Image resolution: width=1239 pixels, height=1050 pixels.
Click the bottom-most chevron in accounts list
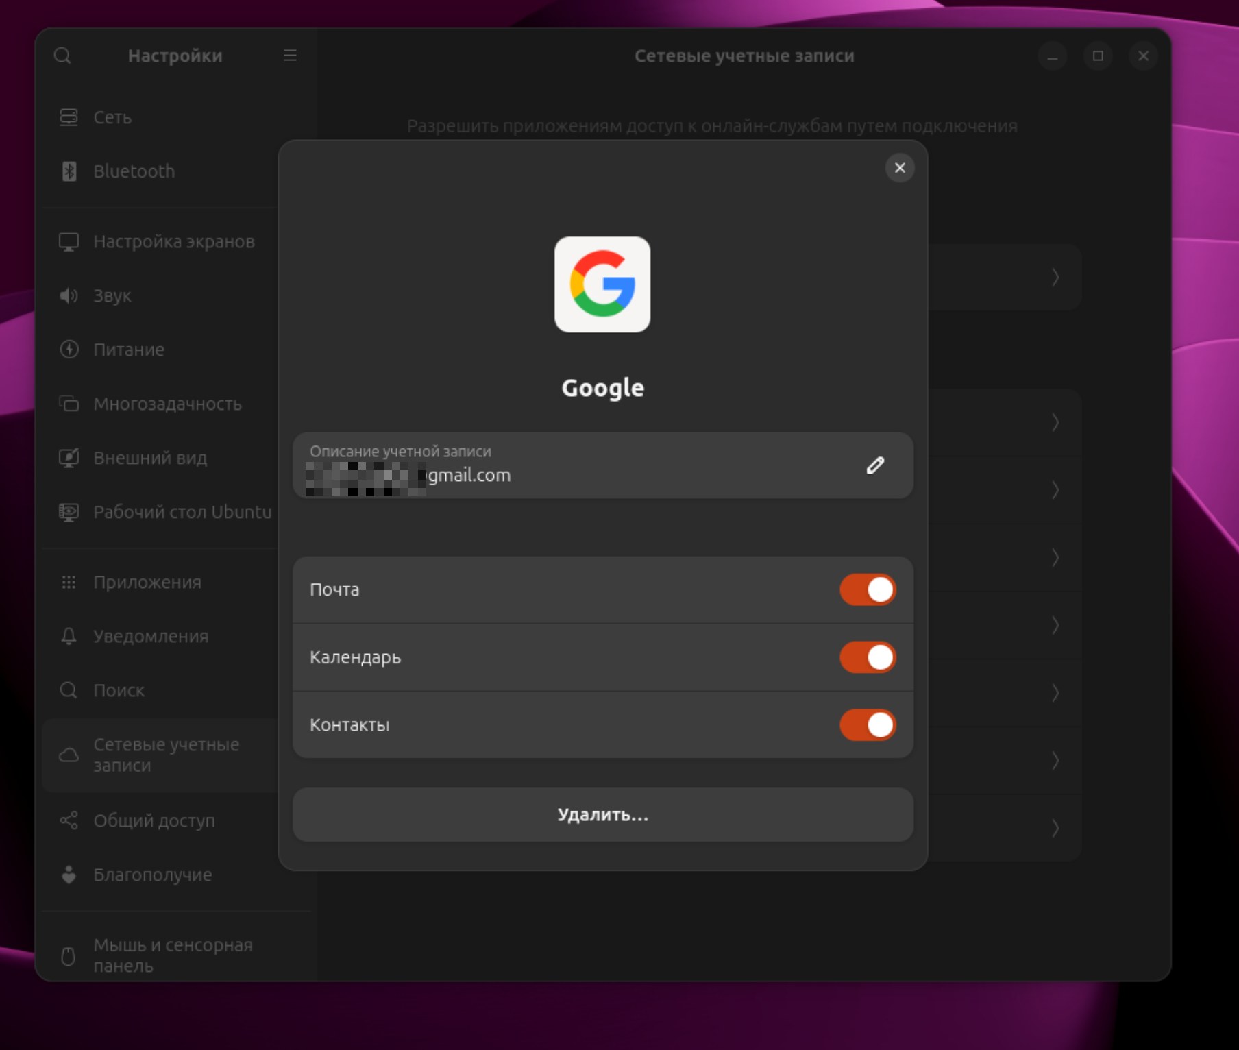click(1055, 828)
